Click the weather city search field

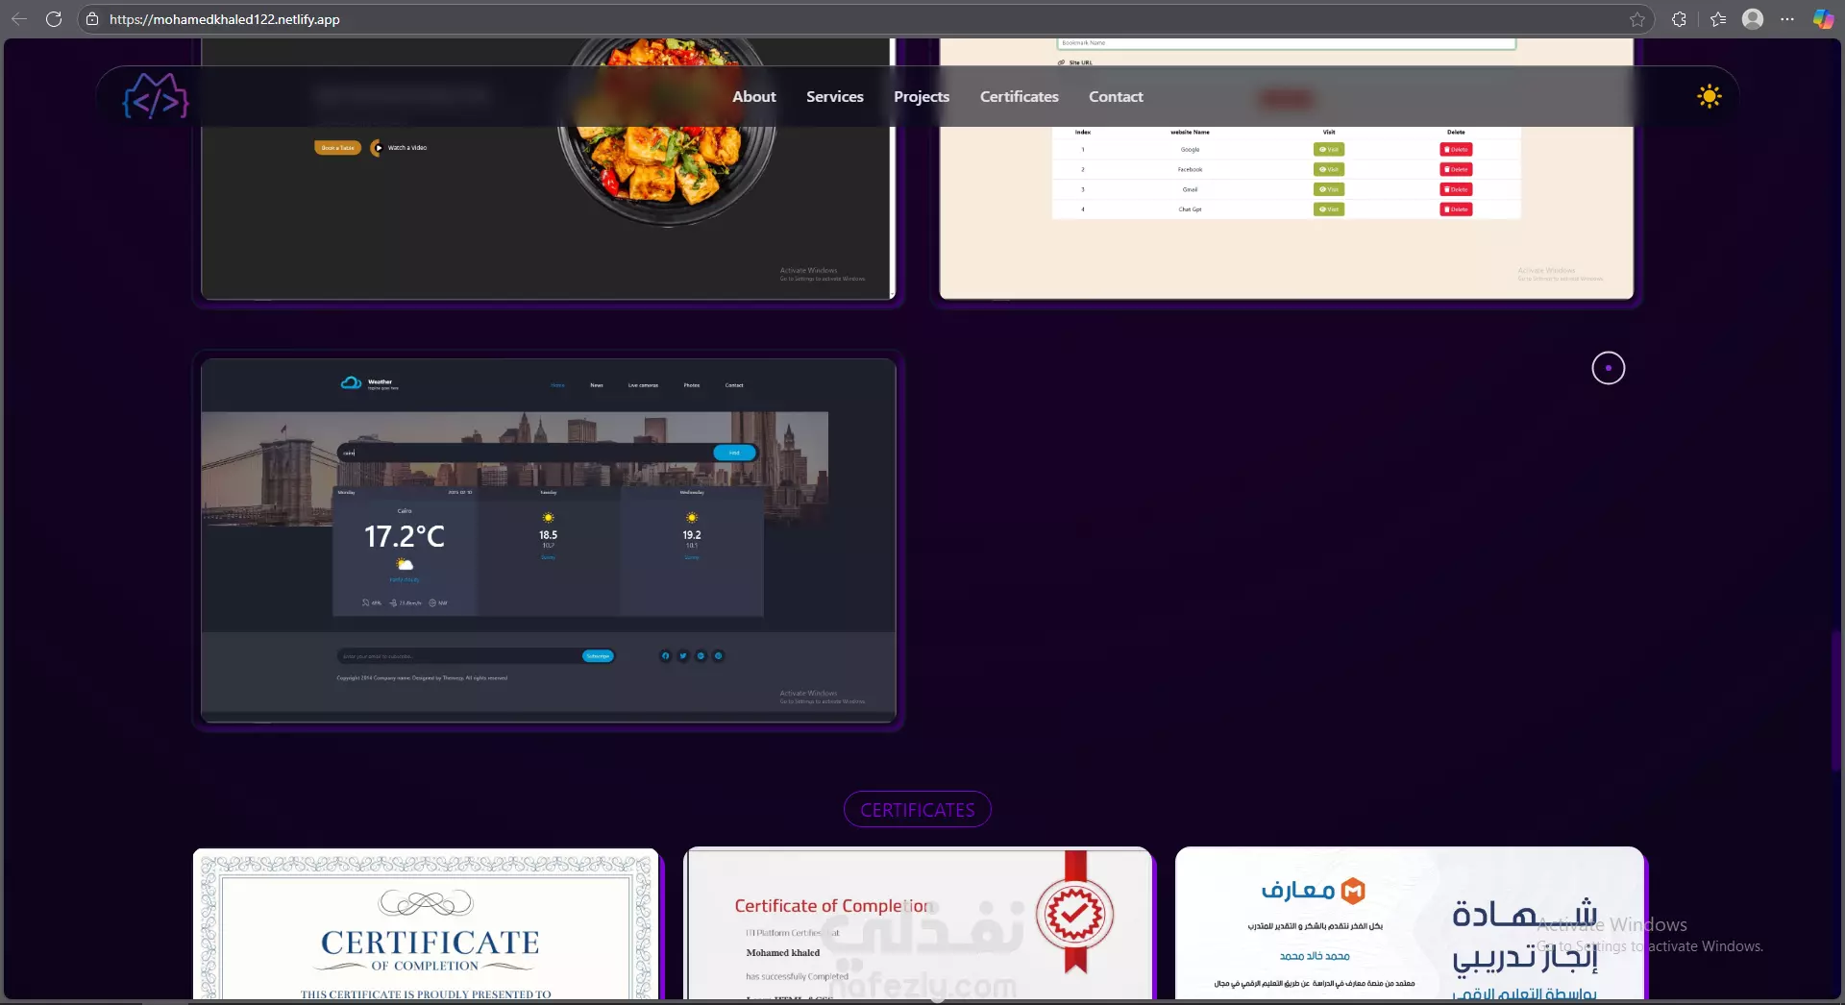pyautogui.click(x=525, y=453)
